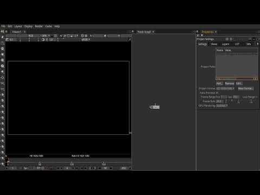Click the Frame Range first frame field

tap(224, 97)
